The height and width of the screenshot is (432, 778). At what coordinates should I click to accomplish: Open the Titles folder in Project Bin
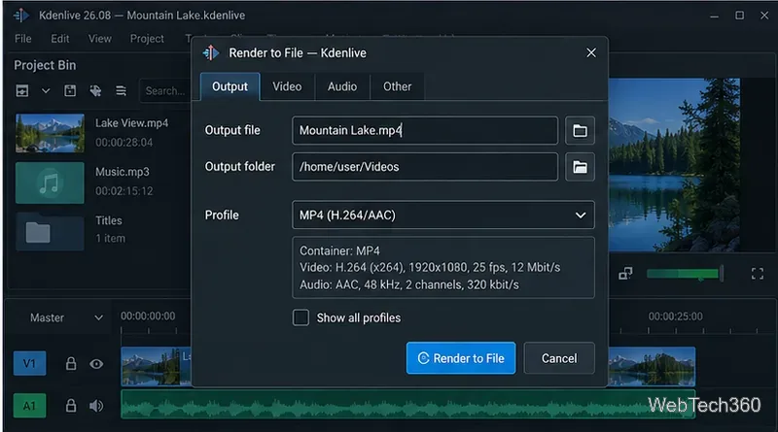(x=50, y=232)
